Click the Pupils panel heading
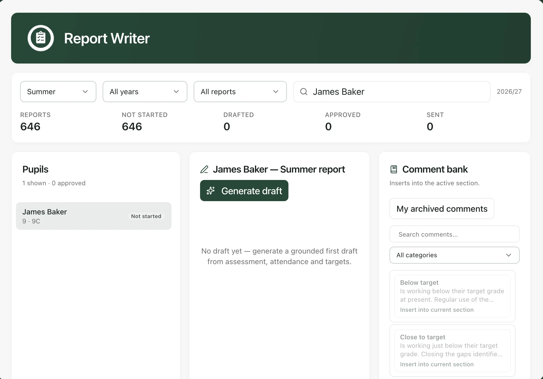The height and width of the screenshot is (379, 543). tap(35, 169)
